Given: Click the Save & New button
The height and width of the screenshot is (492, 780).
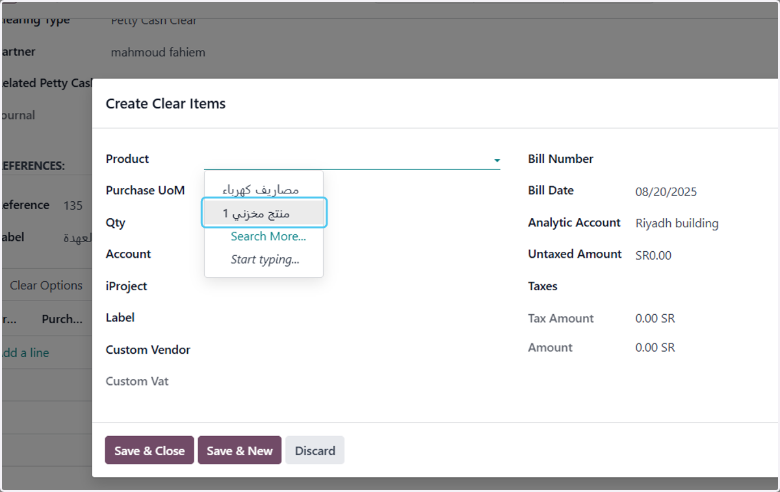Looking at the screenshot, I should [x=239, y=450].
